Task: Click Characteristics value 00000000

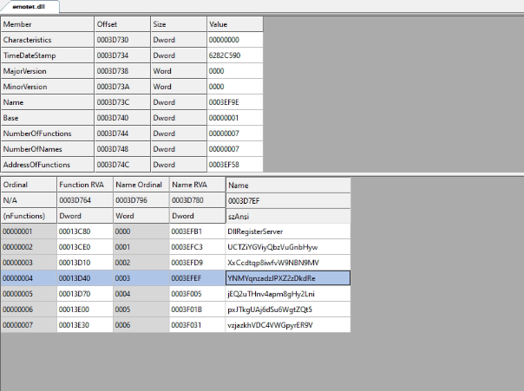Action: pos(235,40)
